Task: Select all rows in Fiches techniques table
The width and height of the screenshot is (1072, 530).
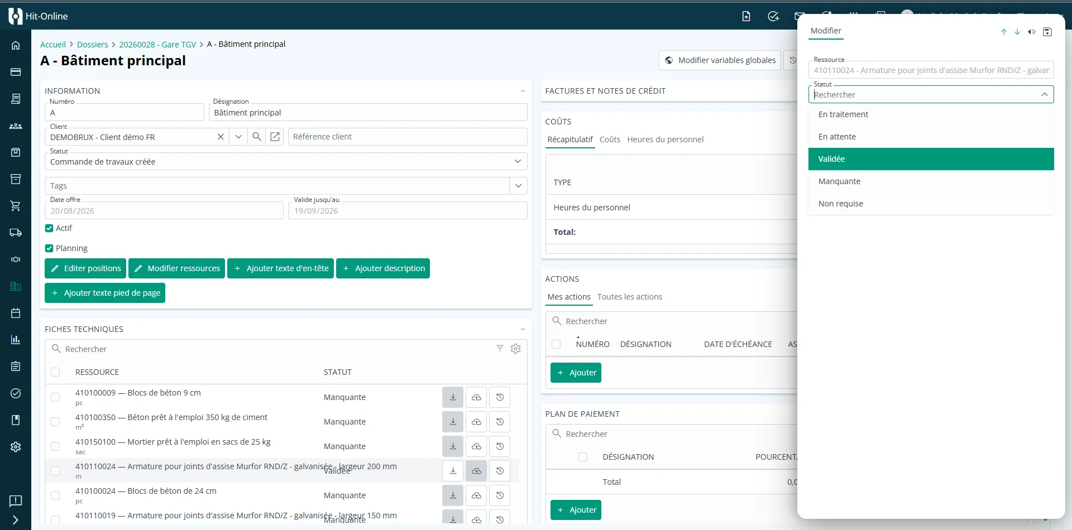Action: 55,372
